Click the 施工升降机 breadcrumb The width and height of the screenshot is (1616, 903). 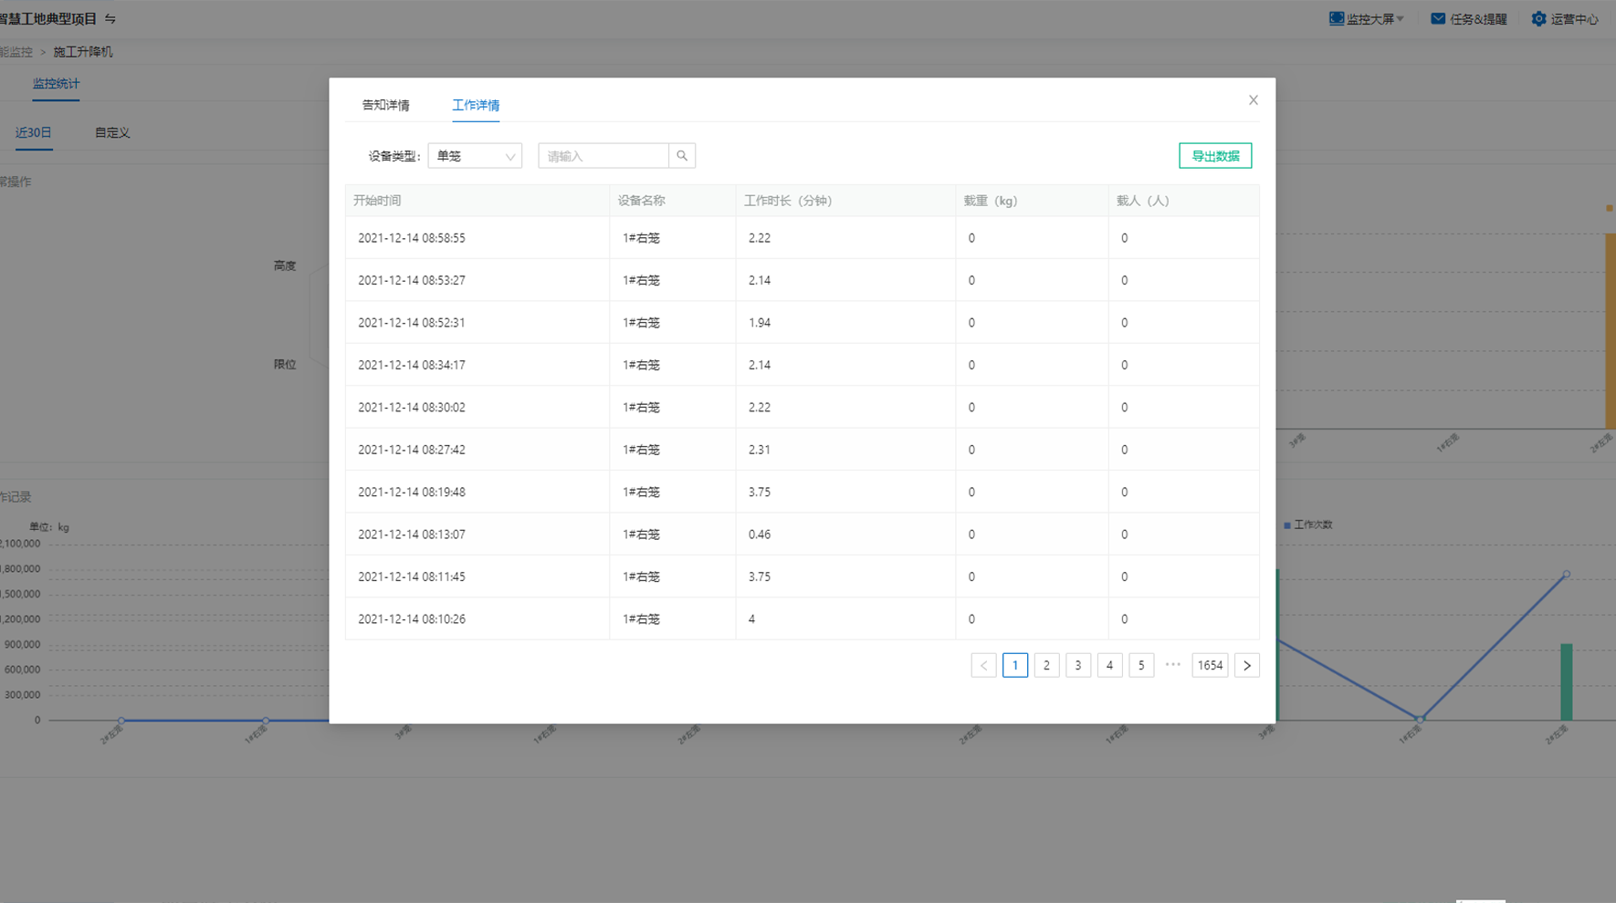(83, 52)
